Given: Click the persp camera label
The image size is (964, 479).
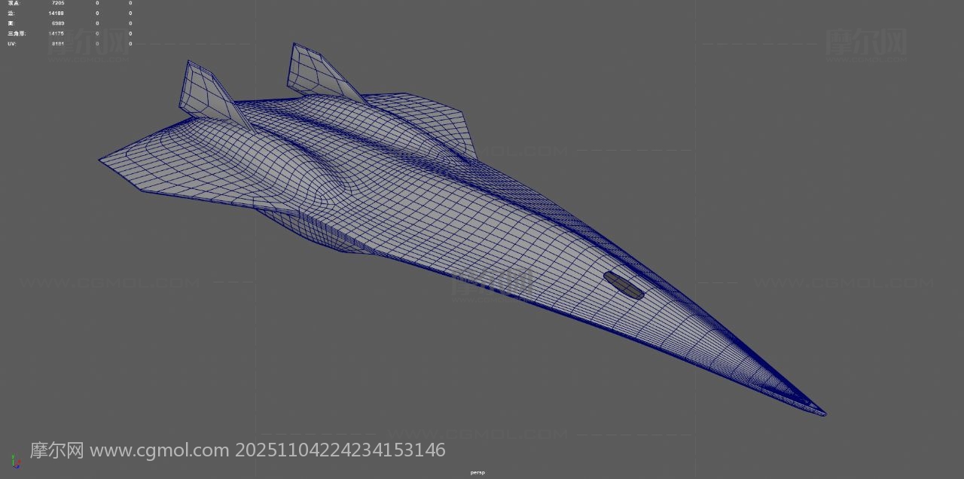Looking at the screenshot, I should (477, 472).
